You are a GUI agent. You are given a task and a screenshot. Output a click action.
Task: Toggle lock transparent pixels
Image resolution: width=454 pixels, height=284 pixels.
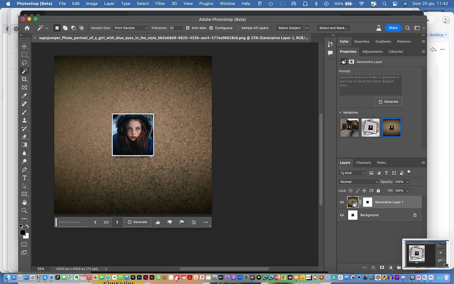point(350,190)
